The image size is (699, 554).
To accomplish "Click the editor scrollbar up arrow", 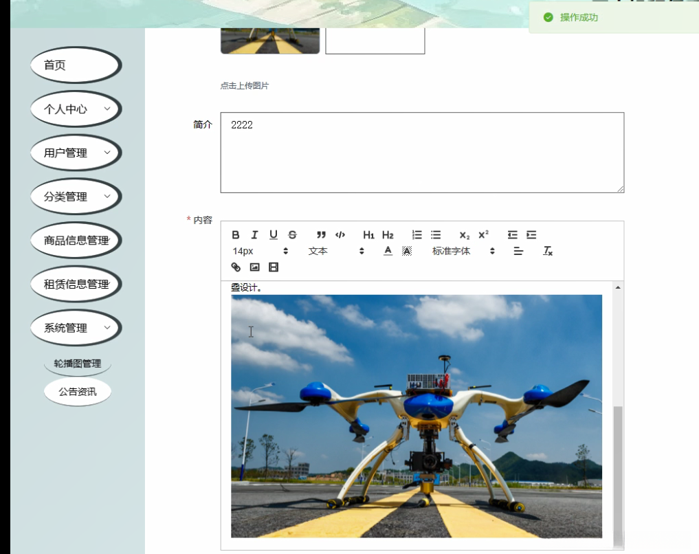I will click(x=618, y=287).
